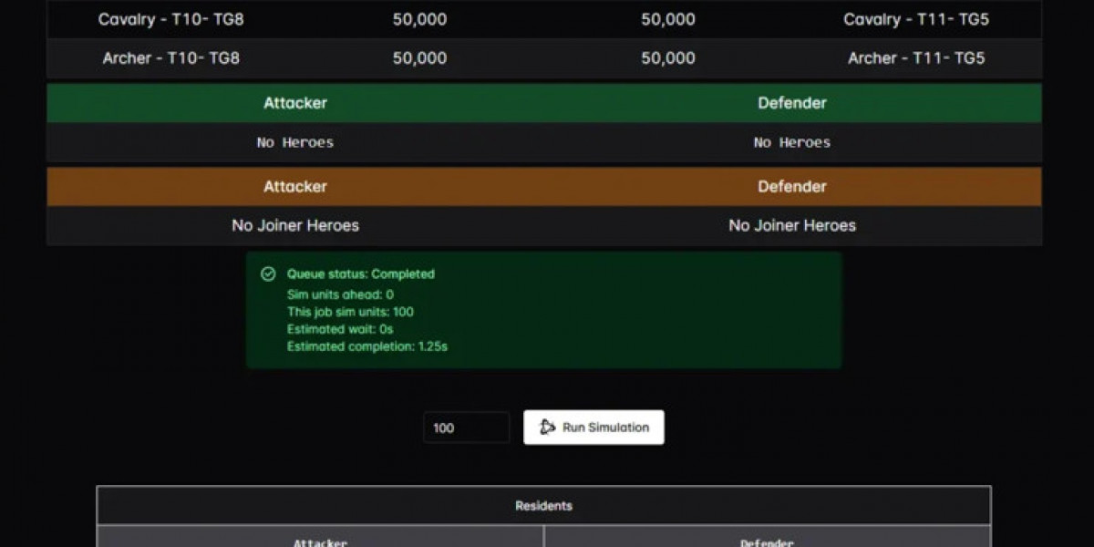Screen dimensions: 1094x547
Task: Click the Queue status checkmark icon
Action: tap(268, 273)
